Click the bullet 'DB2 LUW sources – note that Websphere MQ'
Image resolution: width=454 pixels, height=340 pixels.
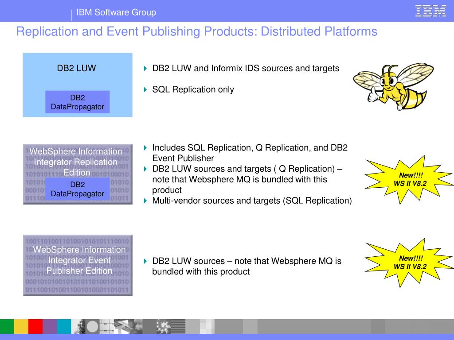247,266
